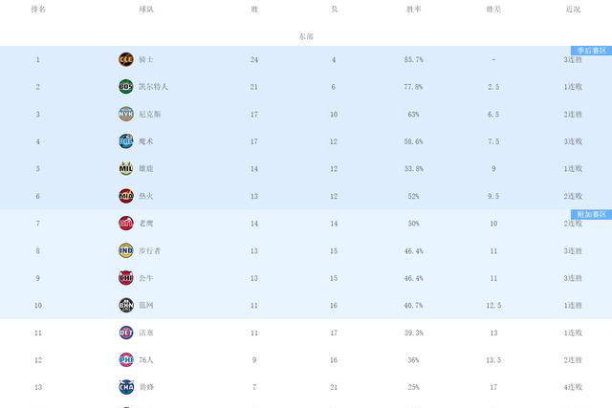Click the 近况 column header
The image size is (612, 408).
tap(573, 9)
